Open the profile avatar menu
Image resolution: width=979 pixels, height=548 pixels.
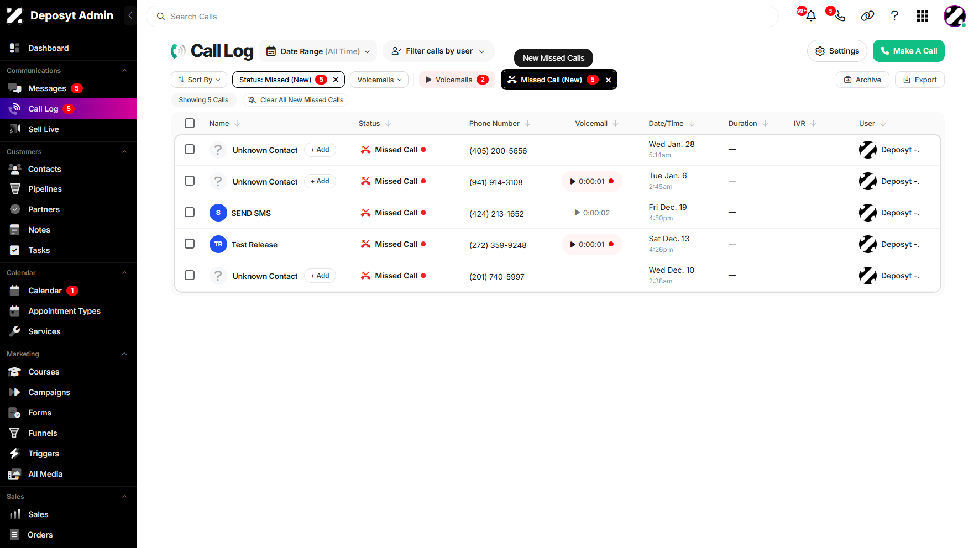954,16
